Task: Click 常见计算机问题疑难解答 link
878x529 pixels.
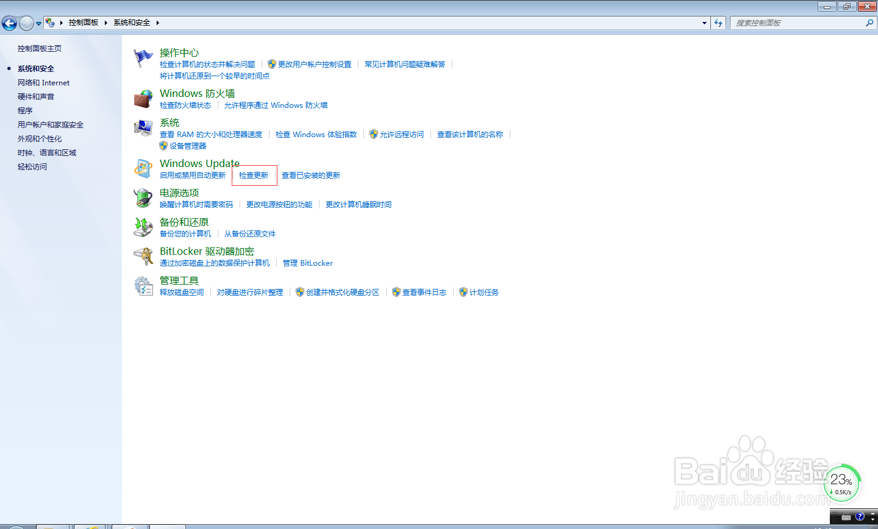Action: [405, 64]
